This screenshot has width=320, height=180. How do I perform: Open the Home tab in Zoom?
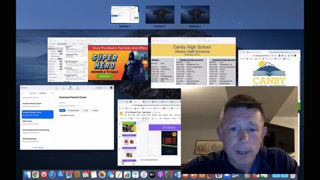pos(56,88)
